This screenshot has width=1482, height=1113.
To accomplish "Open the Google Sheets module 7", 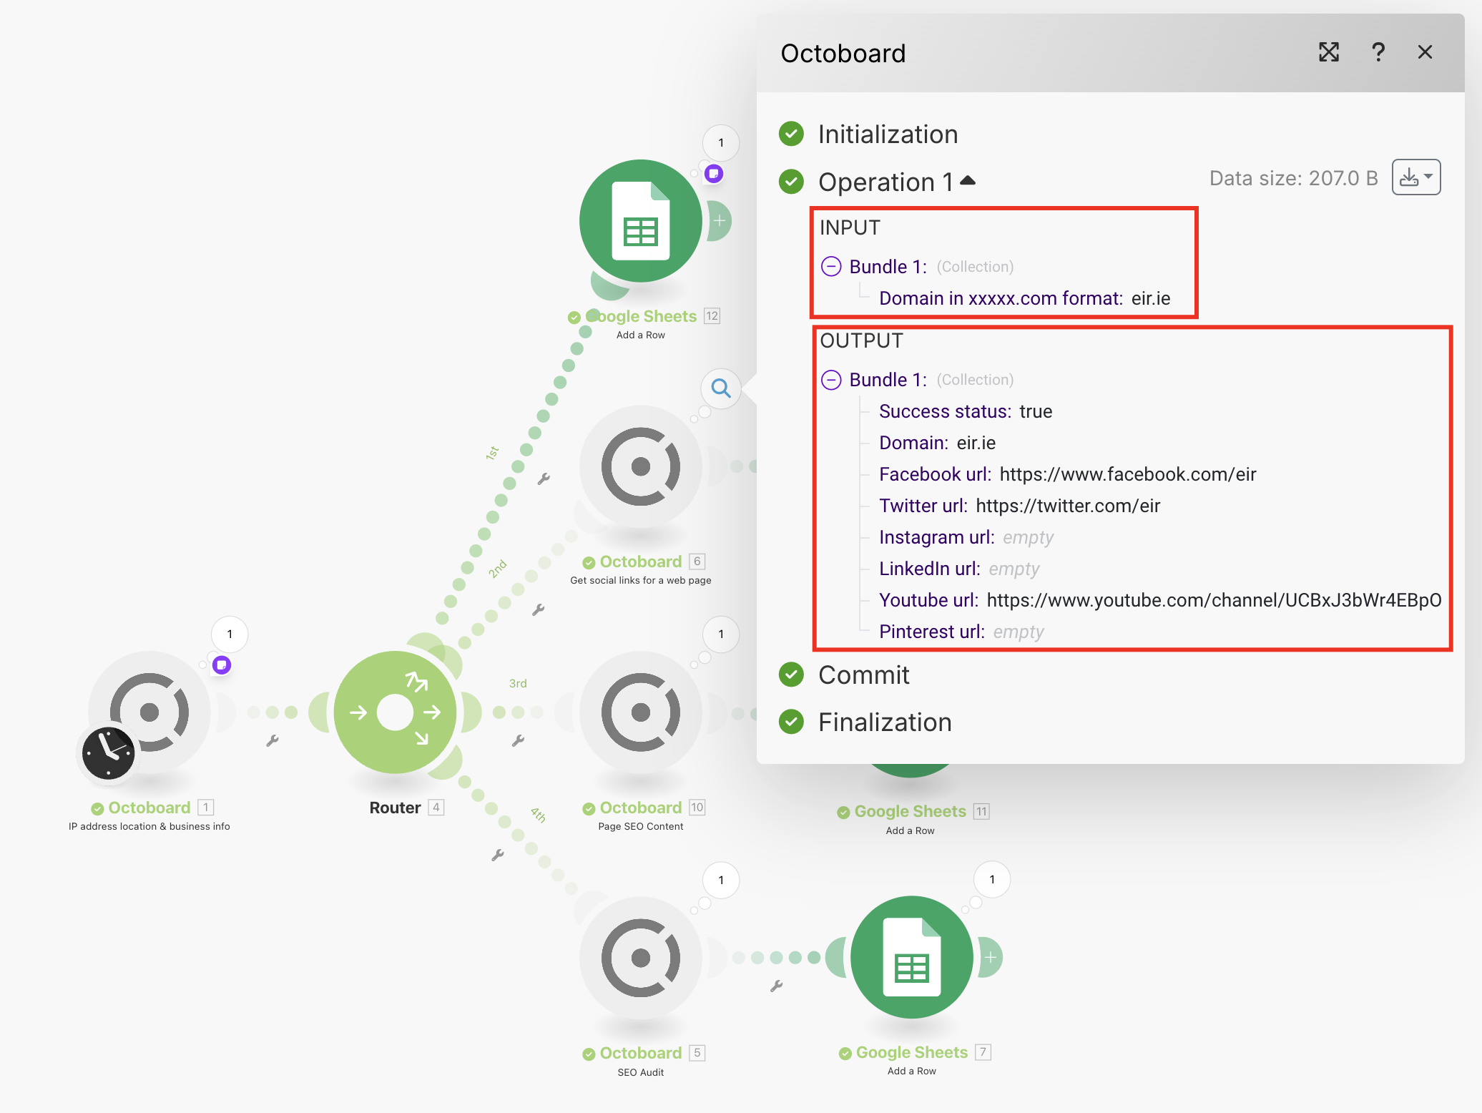I will pyautogui.click(x=911, y=957).
